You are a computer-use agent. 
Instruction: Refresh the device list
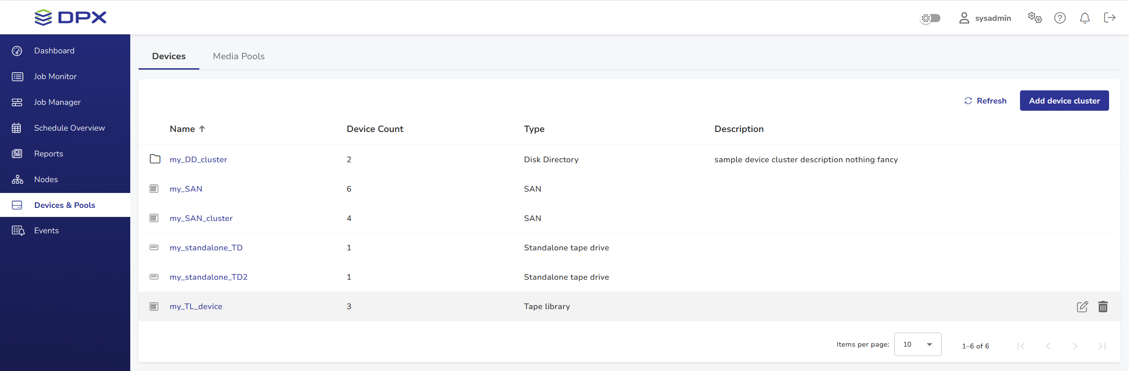pos(985,101)
